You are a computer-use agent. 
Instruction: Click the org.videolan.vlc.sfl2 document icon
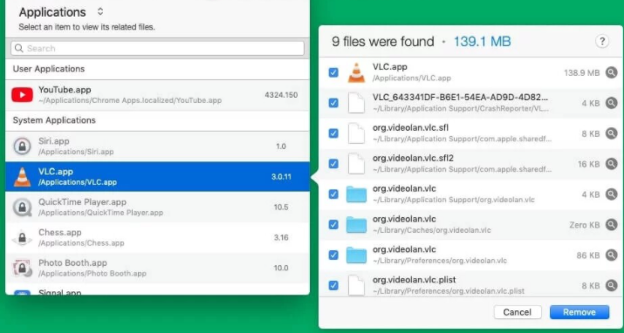coord(356,164)
